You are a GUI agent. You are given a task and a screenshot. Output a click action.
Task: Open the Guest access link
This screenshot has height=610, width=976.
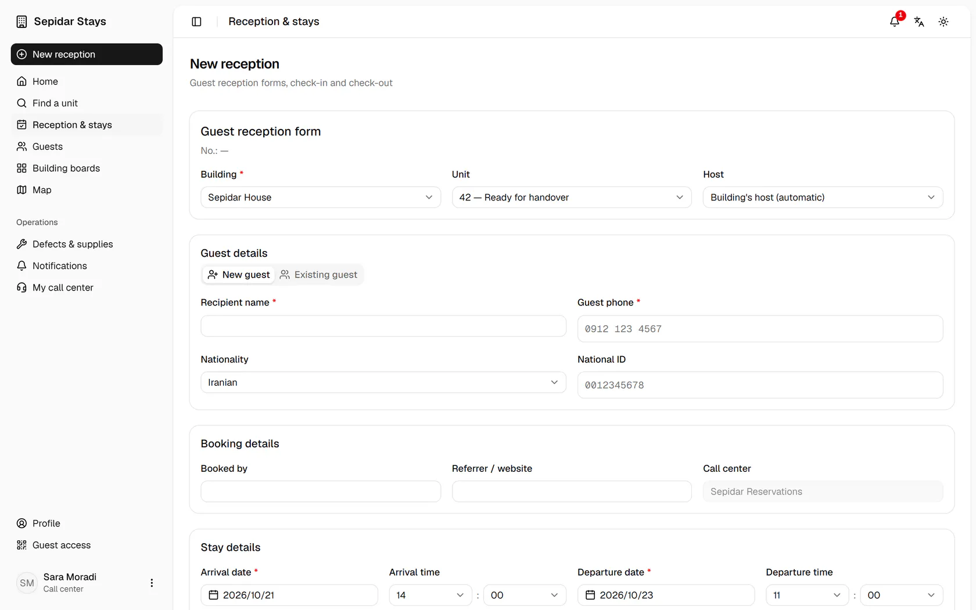click(x=87, y=545)
